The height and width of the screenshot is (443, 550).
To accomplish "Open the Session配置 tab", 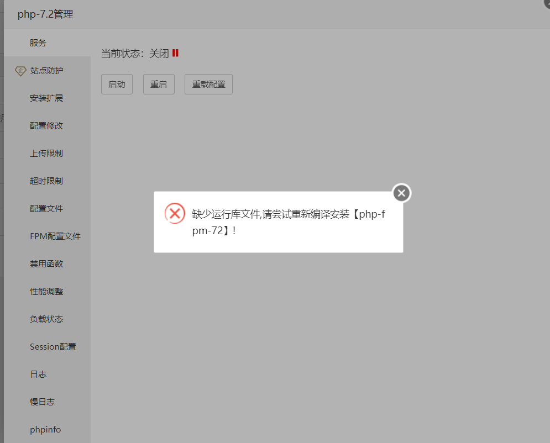I will (x=48, y=347).
